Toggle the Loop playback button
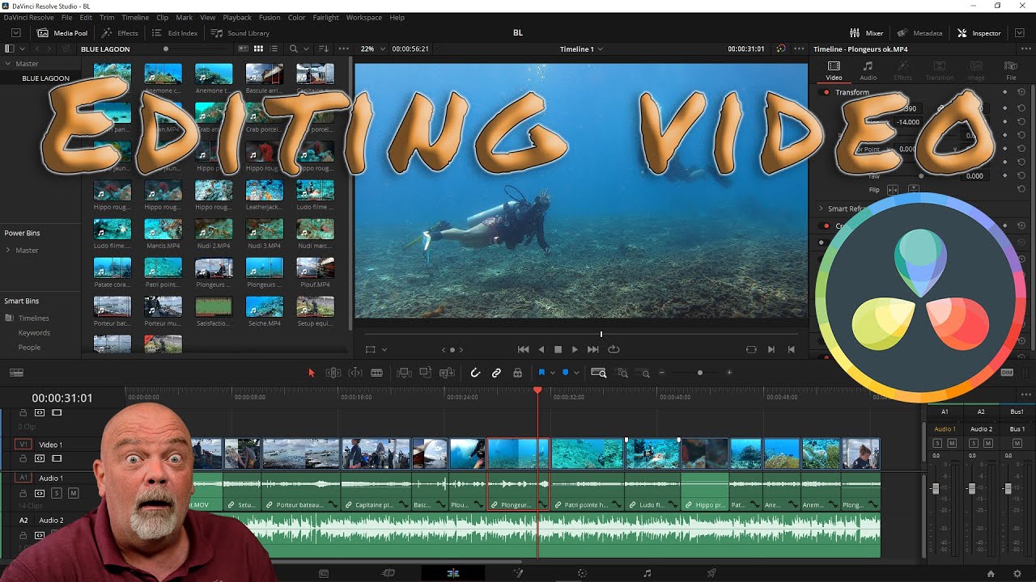Screen dimensions: 1036x582 coord(614,349)
